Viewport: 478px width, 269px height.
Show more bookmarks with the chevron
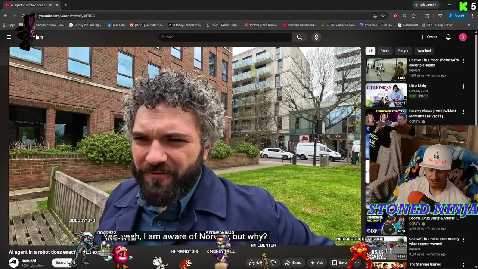(469, 25)
